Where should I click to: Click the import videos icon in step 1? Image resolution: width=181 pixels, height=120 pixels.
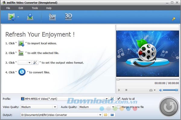21,43
